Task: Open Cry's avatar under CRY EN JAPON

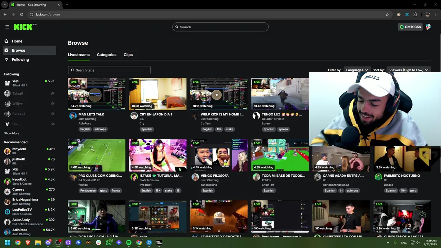Action: [x=134, y=116]
